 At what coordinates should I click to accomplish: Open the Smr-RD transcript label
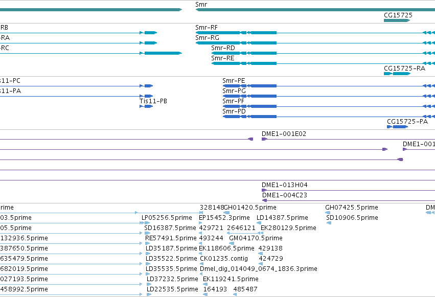(223, 48)
